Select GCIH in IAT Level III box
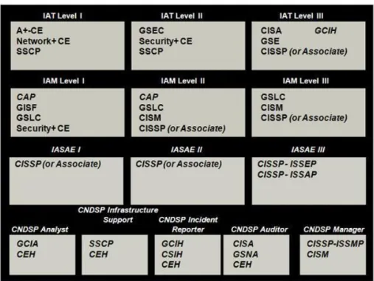Viewport: 374px width, 281px height. pos(325,31)
